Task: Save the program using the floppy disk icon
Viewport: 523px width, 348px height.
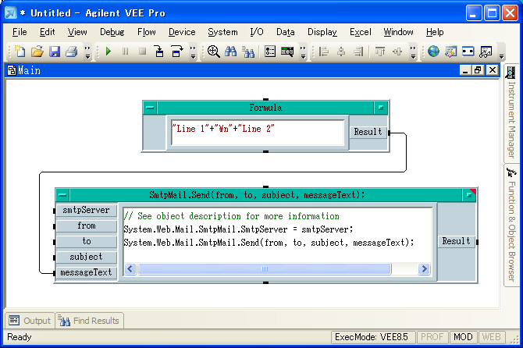Action: (55, 51)
